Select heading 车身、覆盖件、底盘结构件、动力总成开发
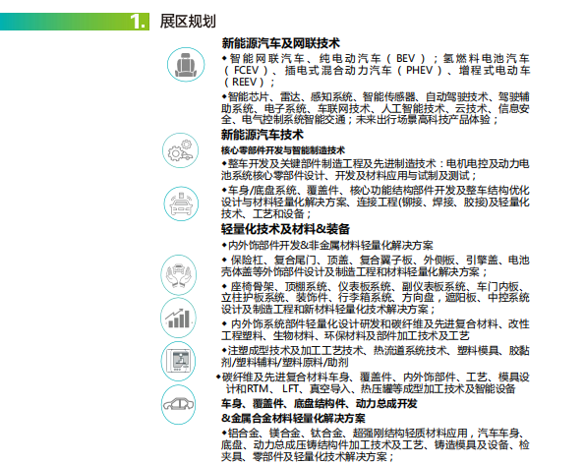The width and height of the screenshot is (584, 465). tap(320, 404)
